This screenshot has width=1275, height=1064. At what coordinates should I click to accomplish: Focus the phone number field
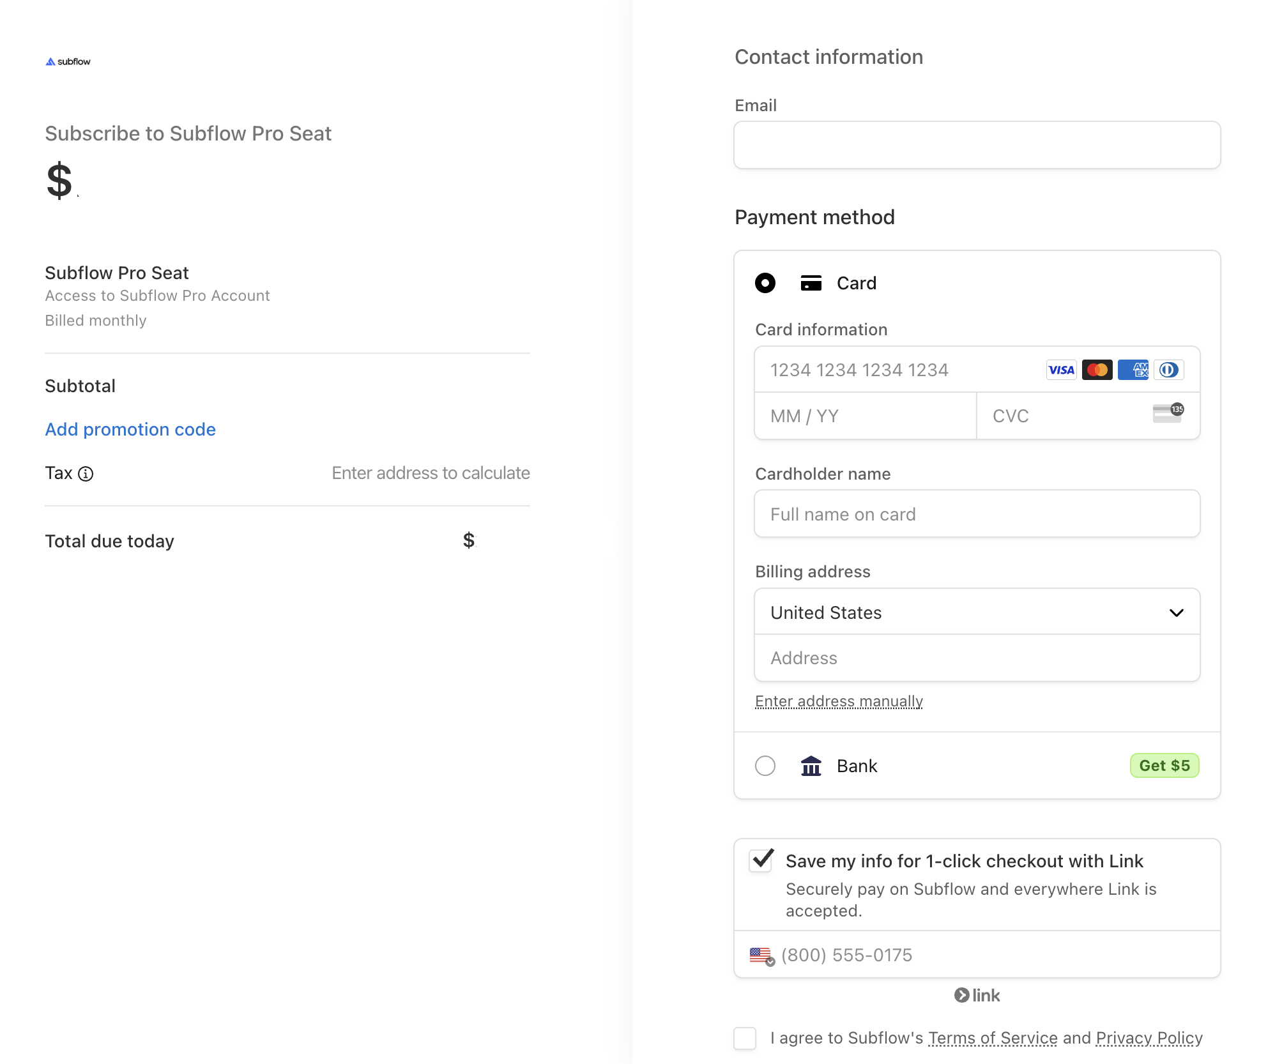tap(977, 955)
